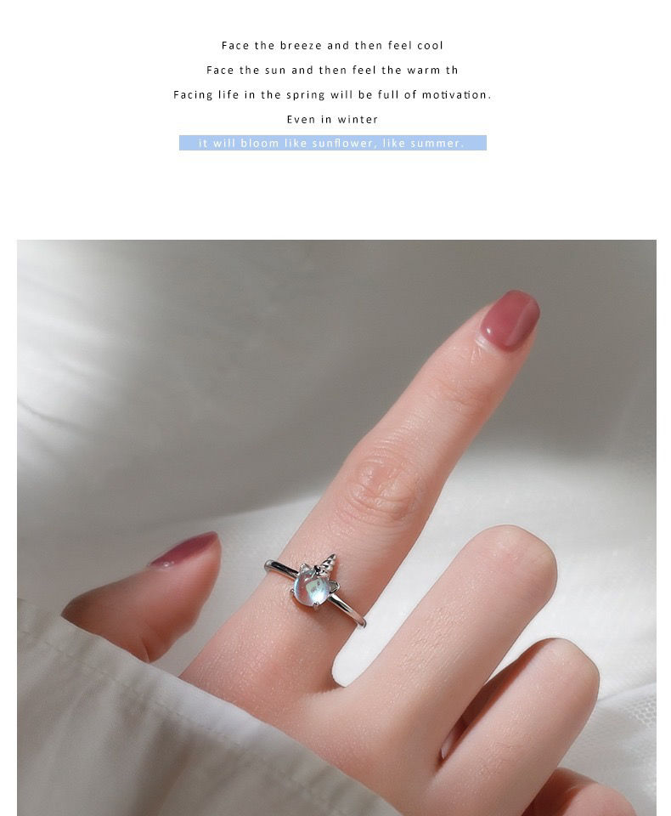Click the word "breeze" in the first line
The height and width of the screenshot is (816, 671).
[301, 46]
